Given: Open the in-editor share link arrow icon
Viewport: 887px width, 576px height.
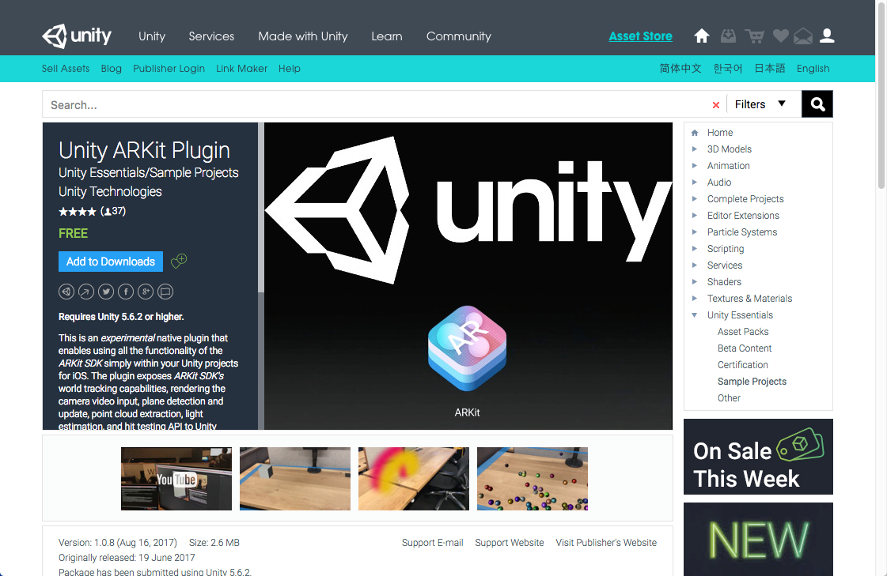Looking at the screenshot, I should (85, 291).
